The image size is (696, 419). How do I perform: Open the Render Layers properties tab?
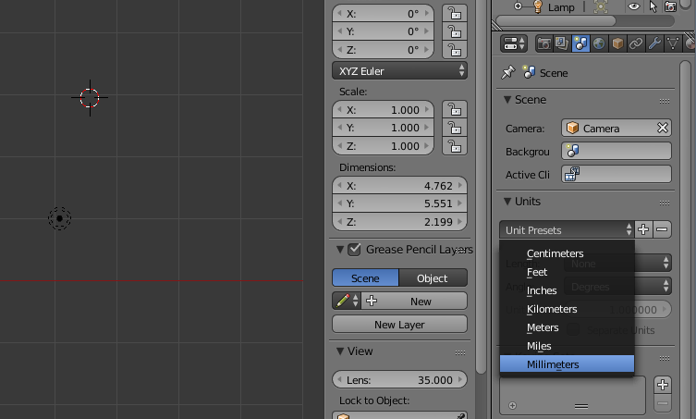[562, 43]
